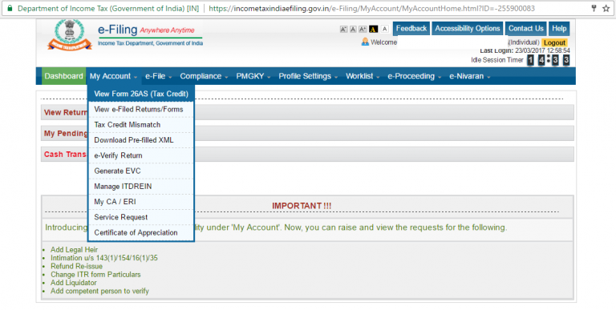Expand the View Returns section bar
This screenshot has height=310, width=616.
307,112
